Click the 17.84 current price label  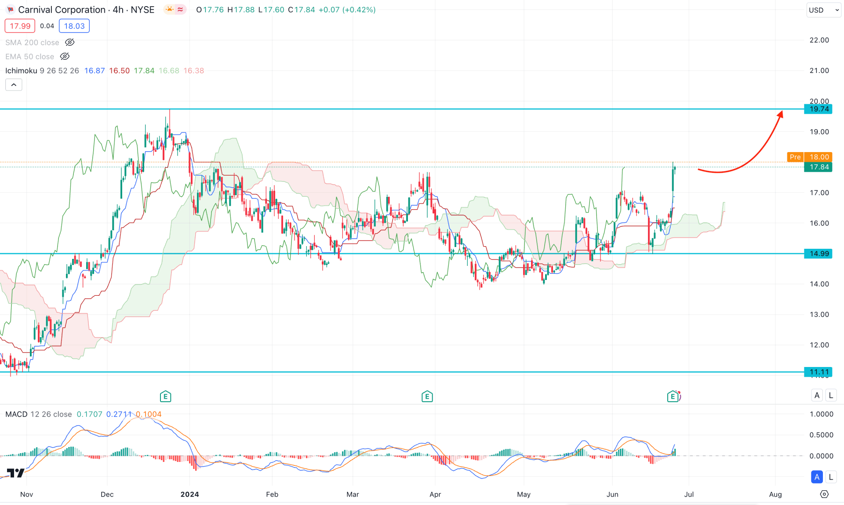pyautogui.click(x=818, y=167)
